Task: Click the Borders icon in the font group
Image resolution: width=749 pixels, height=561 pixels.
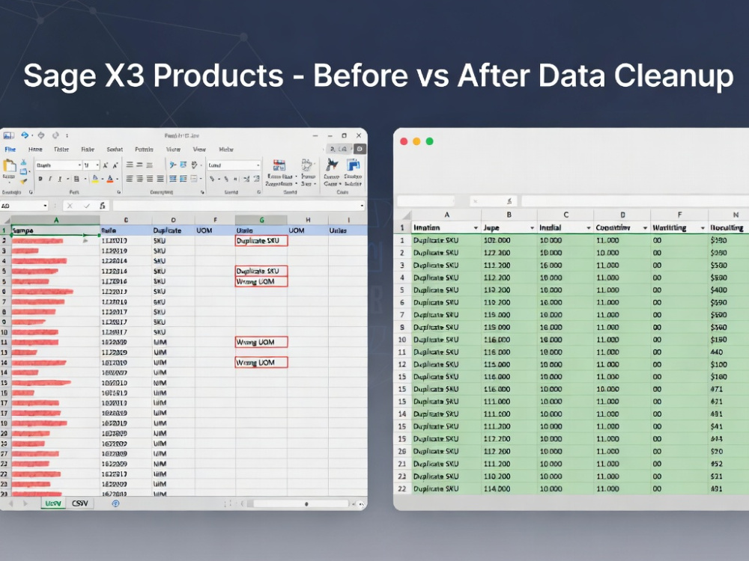Action: pos(76,179)
